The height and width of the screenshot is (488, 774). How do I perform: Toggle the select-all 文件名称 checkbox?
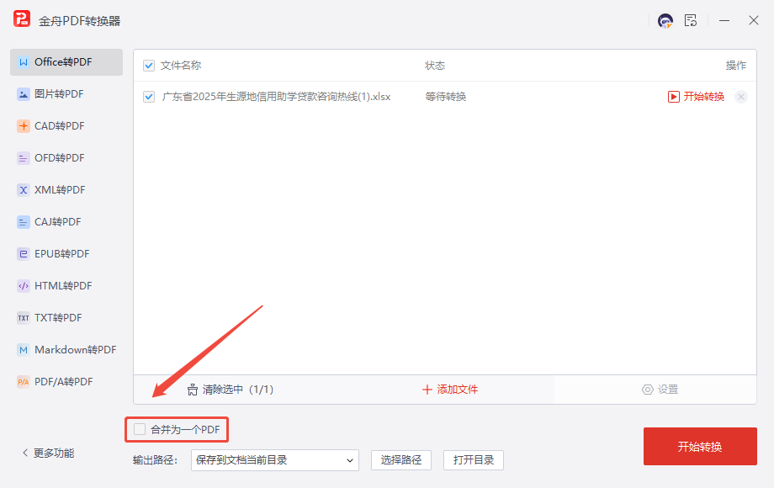coord(149,66)
